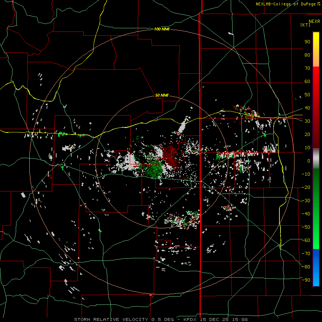Screen dimensions: 322x322
Task: Click the "STORM RELATIVE VELOCITY" caption text
Action: (111, 319)
